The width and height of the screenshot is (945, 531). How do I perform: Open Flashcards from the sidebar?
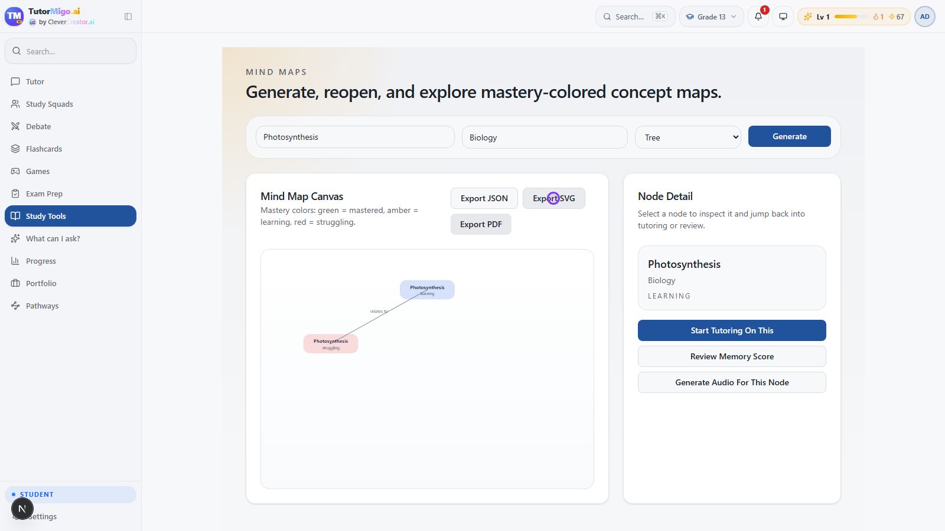click(x=70, y=149)
